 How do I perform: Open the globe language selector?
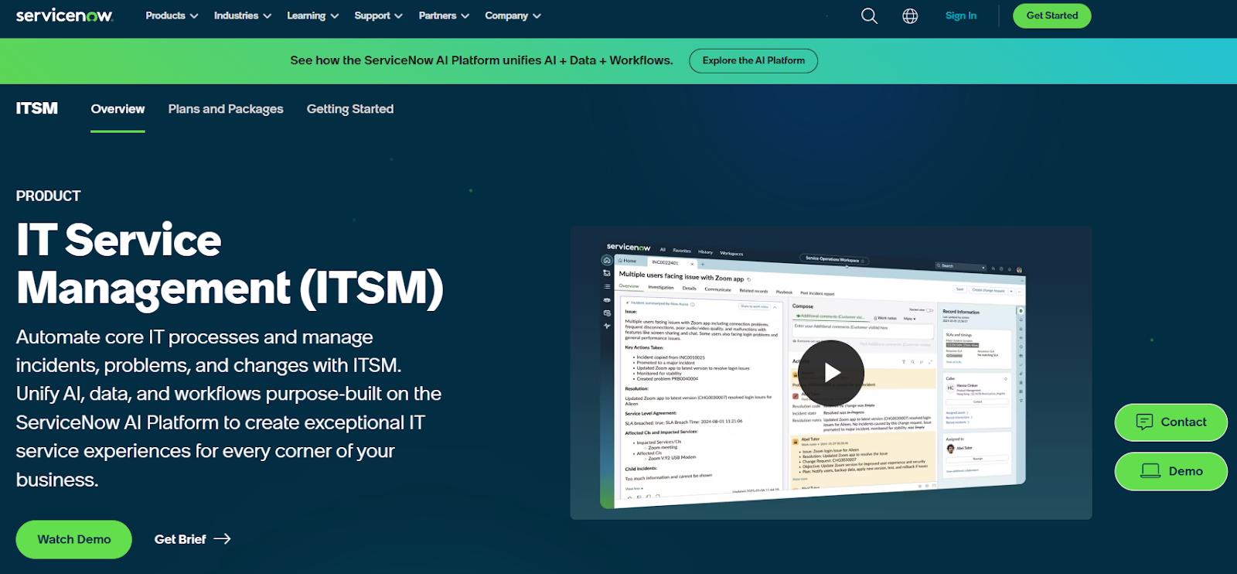pos(910,15)
